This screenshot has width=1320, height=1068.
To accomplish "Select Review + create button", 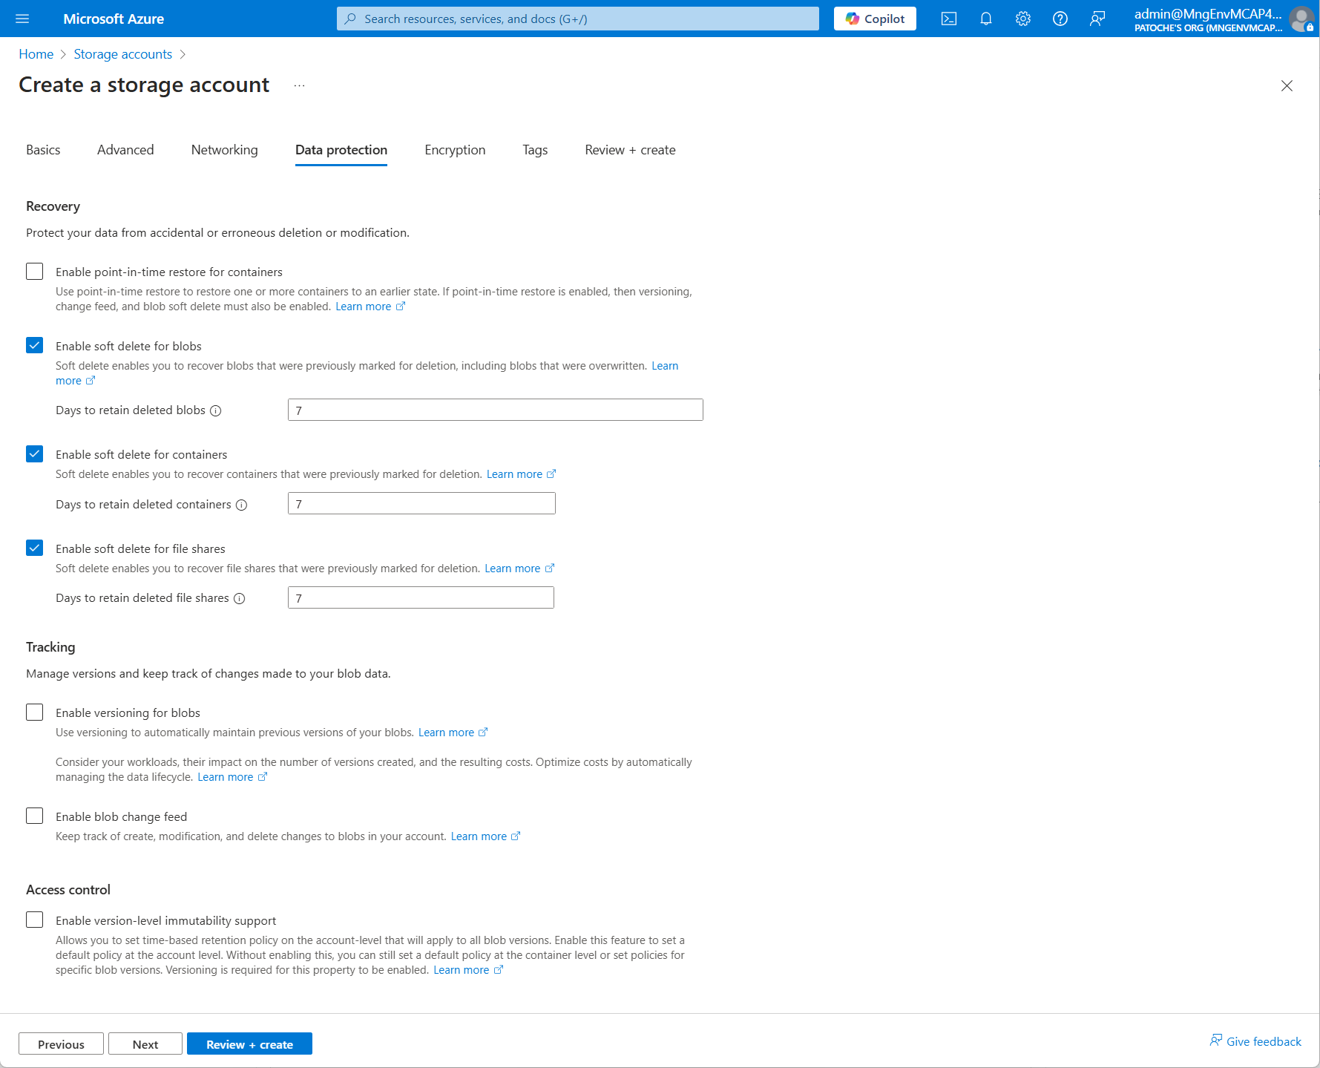I will click(x=249, y=1044).
